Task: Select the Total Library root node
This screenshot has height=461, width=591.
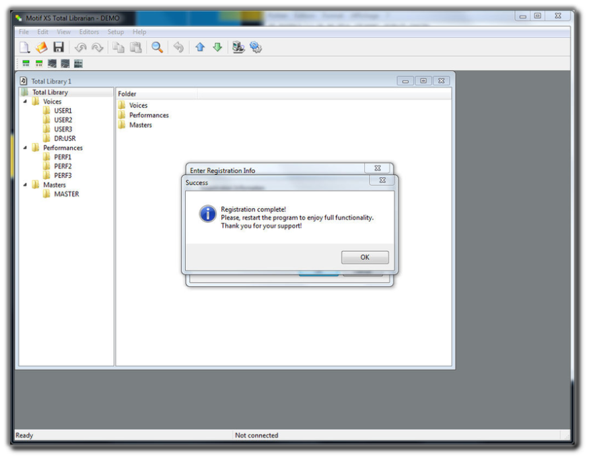Action: point(50,92)
